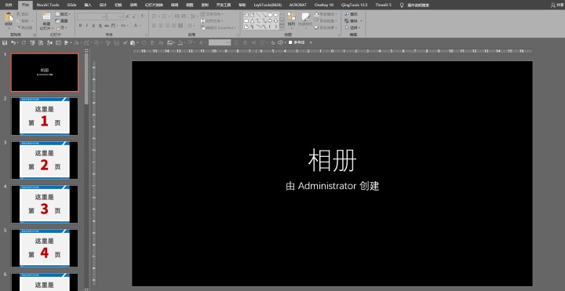Screen dimensions: 565x291
Task: Click the Quick Styles icon
Action: tap(306, 17)
